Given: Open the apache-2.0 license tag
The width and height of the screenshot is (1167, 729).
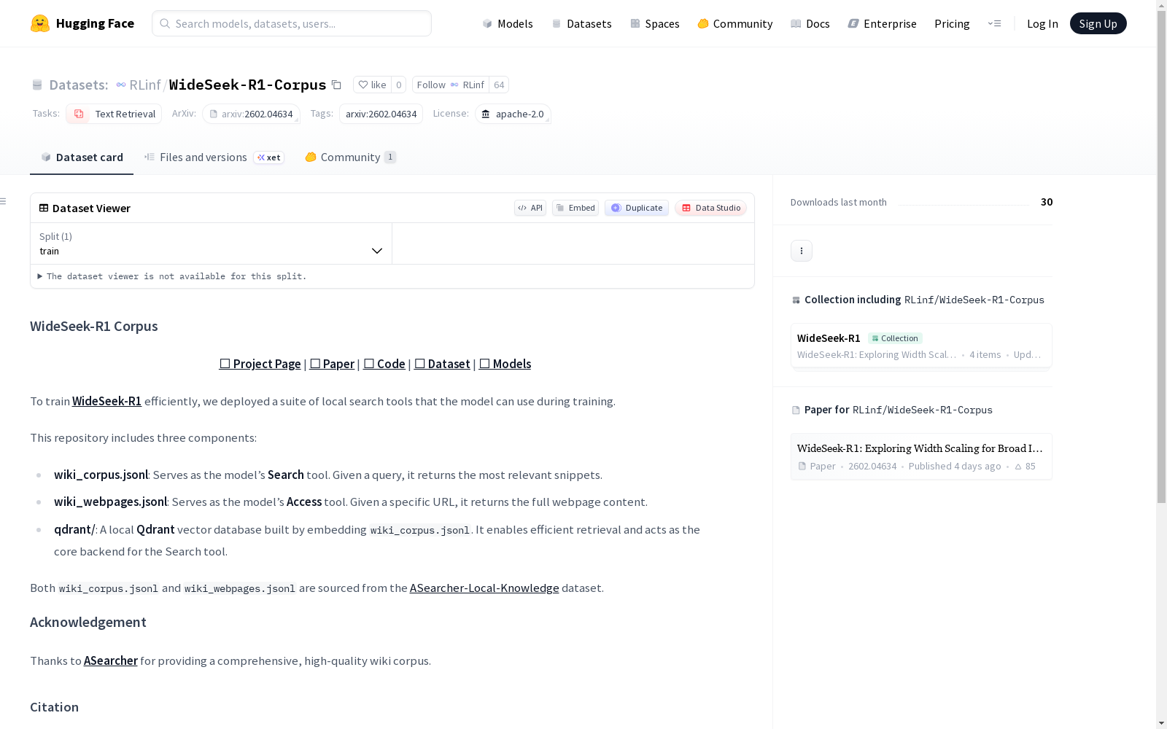Looking at the screenshot, I should [x=513, y=114].
